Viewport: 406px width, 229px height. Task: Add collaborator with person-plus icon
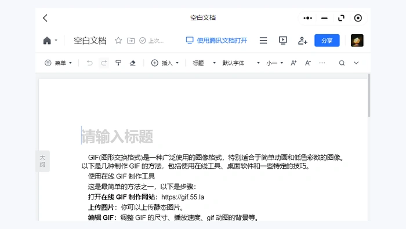tap(302, 41)
